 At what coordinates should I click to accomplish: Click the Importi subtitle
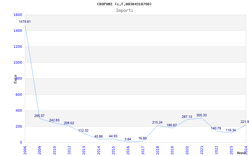tap(125, 11)
